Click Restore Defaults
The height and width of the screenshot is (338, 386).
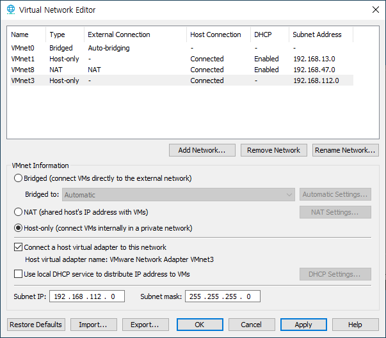point(36,325)
